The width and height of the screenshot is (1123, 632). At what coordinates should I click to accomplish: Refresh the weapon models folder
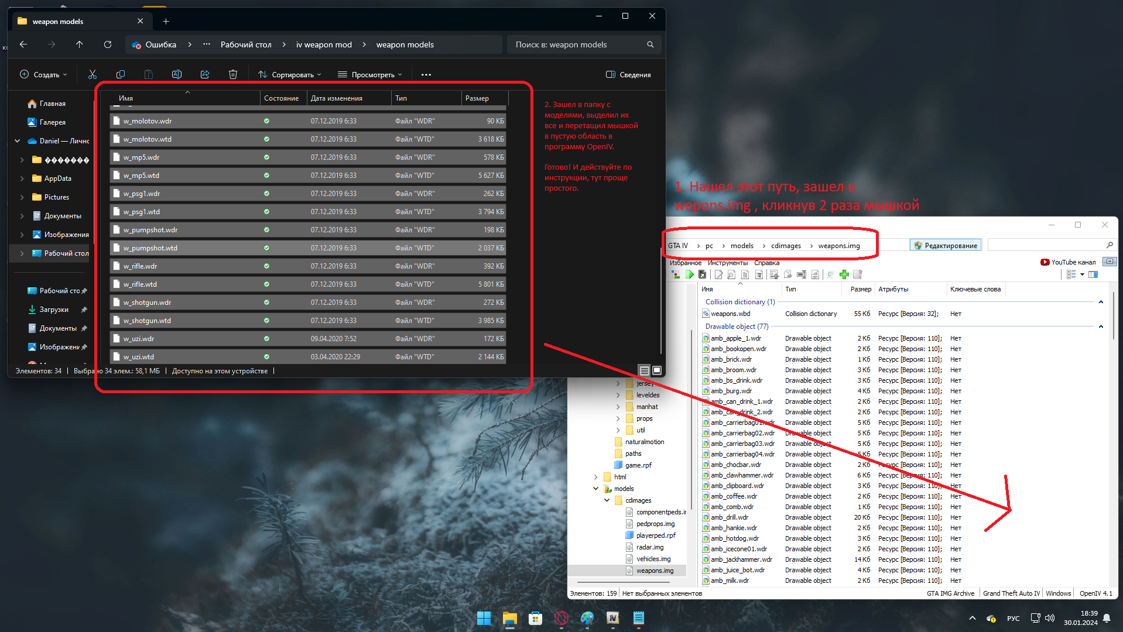[x=108, y=44]
